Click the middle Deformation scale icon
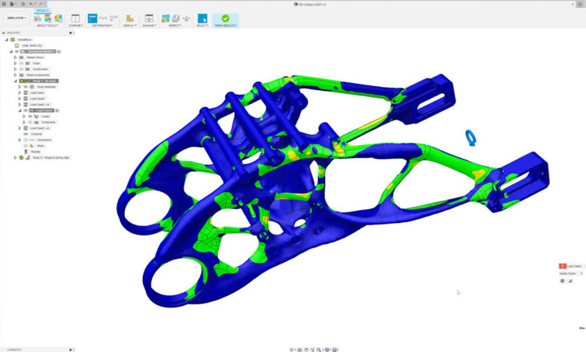586x352 pixels. click(x=103, y=18)
